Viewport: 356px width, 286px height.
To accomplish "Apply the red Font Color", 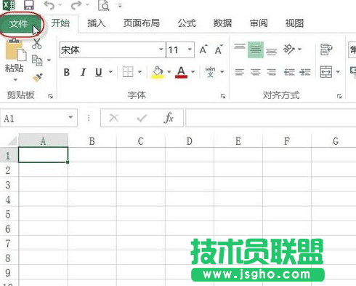I will (181, 72).
